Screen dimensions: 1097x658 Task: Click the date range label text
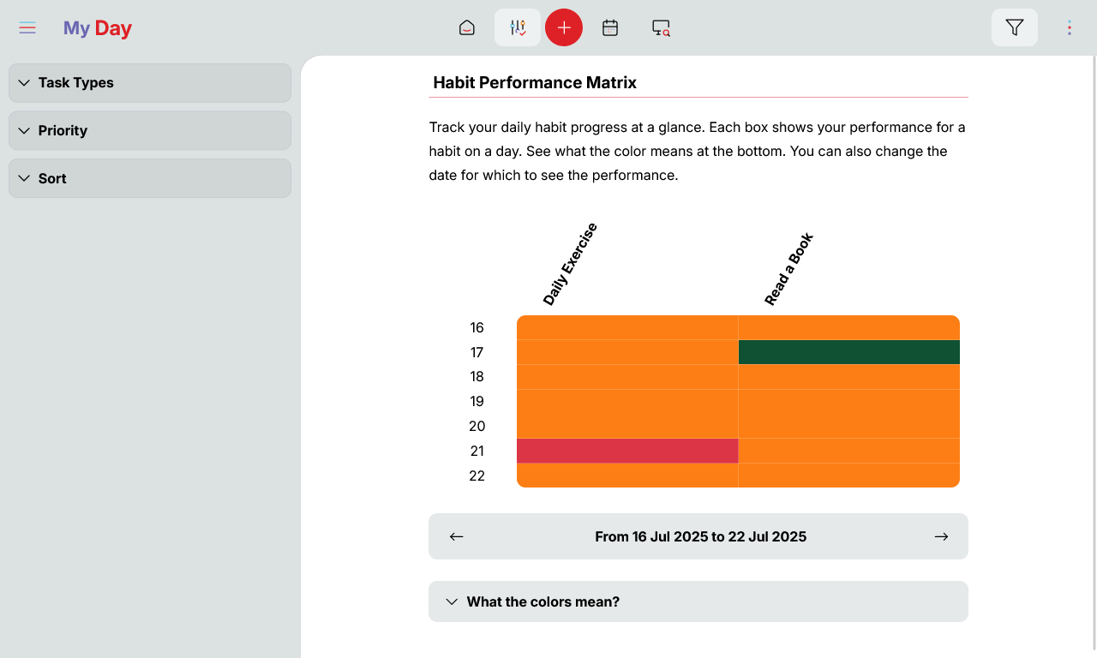[x=700, y=537]
